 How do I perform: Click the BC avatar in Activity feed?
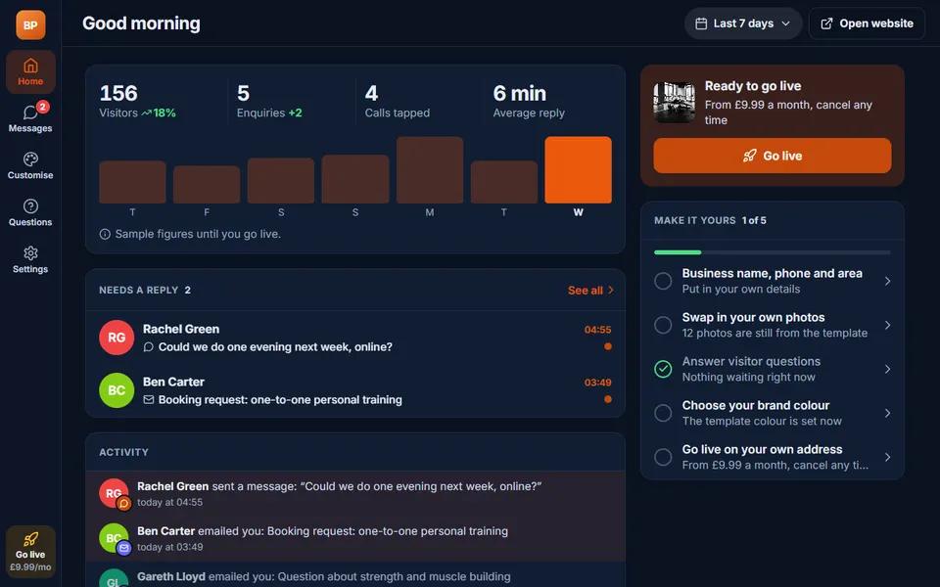(x=114, y=538)
